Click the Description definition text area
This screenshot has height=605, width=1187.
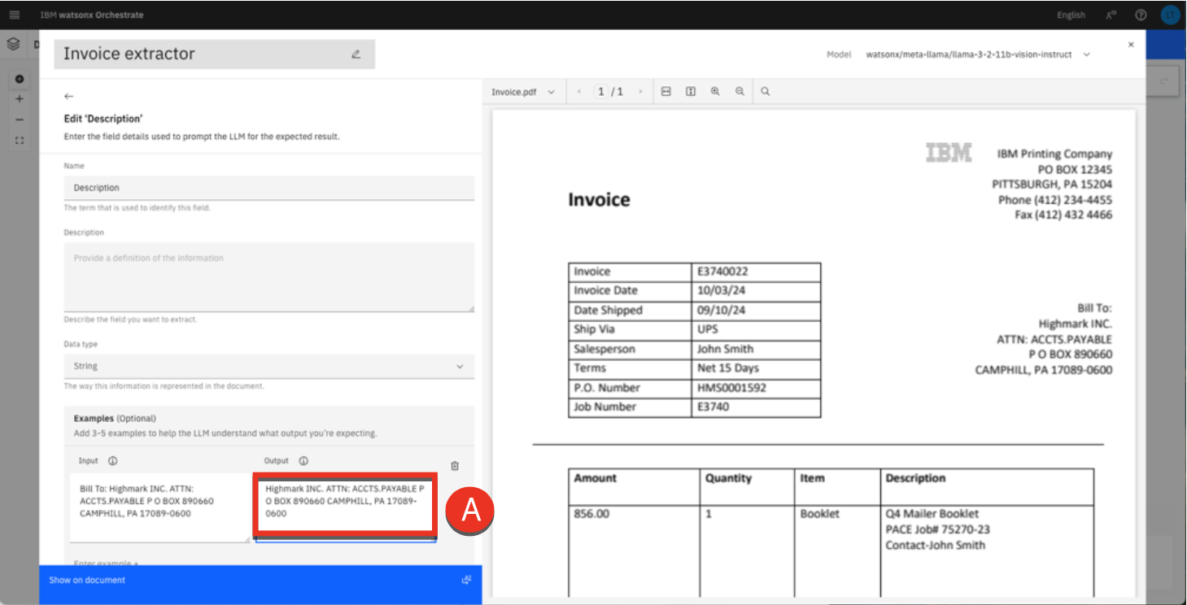click(268, 276)
